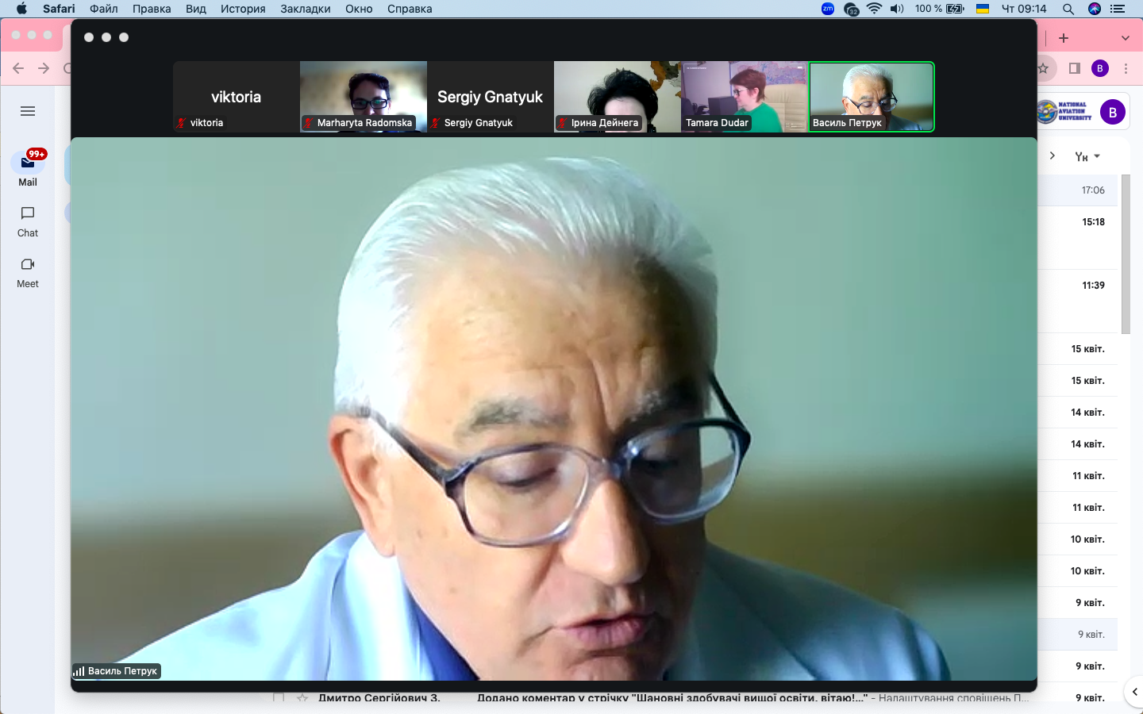Select Ірина Дейнега's video thumbnail

pyautogui.click(x=618, y=97)
